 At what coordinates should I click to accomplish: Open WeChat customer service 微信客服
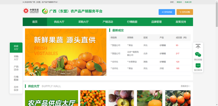[x=198, y=56]
